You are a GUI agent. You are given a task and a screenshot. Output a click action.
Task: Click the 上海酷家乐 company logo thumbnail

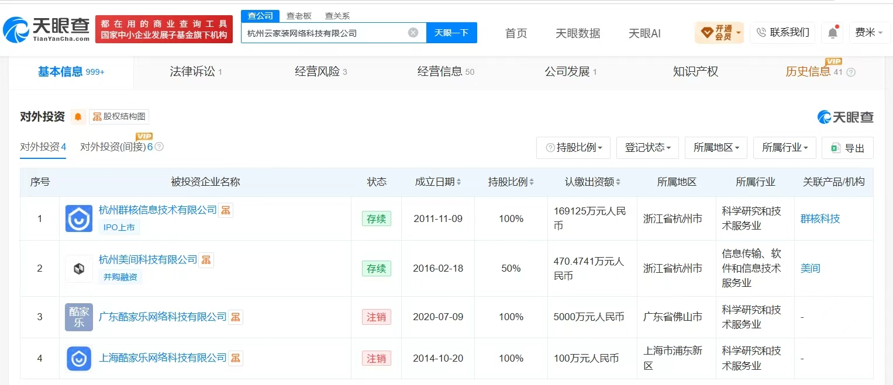click(79, 358)
